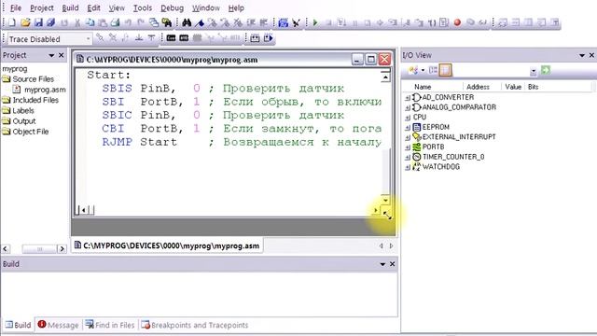This screenshot has width=597, height=336.
Task: Open the Window menu
Action: 205,7
